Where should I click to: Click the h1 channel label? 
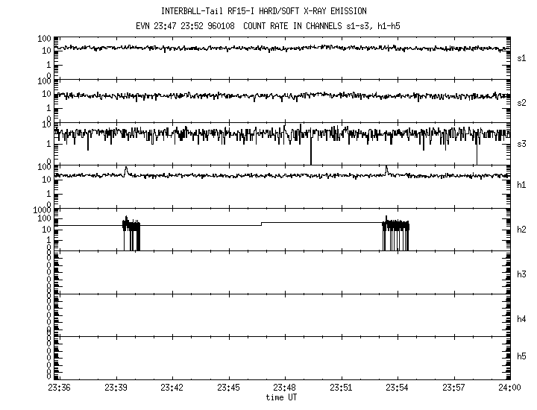click(x=522, y=185)
